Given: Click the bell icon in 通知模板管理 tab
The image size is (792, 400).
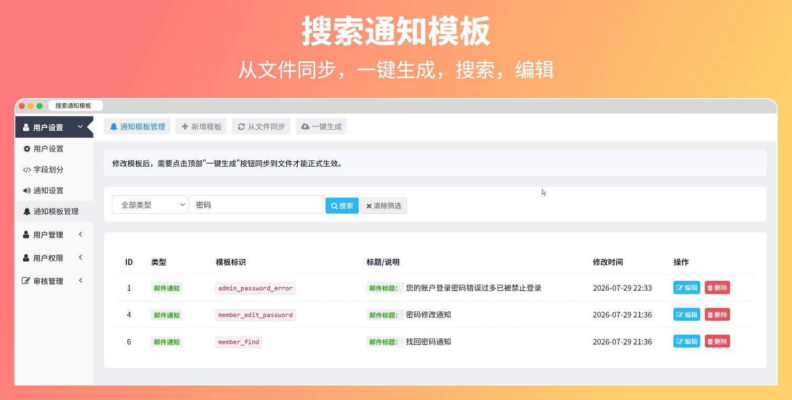Looking at the screenshot, I should 114,127.
